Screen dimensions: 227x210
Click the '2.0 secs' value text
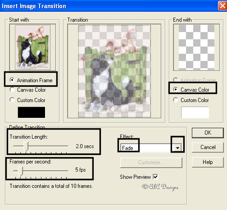85,146
